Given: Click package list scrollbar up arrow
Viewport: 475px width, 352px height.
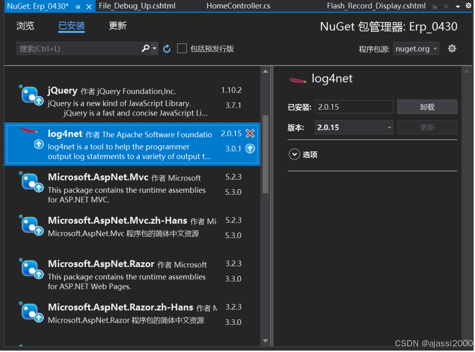Looking at the screenshot, I should coord(266,71).
